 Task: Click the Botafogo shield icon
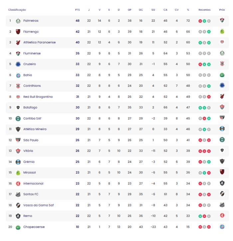tap(18, 107)
